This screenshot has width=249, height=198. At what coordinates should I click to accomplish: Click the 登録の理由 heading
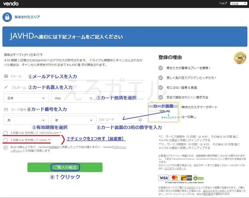[170, 57]
